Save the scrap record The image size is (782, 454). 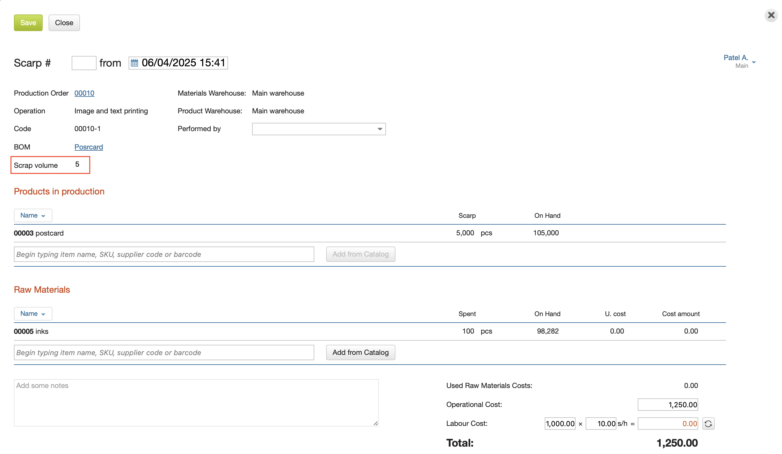pos(28,22)
